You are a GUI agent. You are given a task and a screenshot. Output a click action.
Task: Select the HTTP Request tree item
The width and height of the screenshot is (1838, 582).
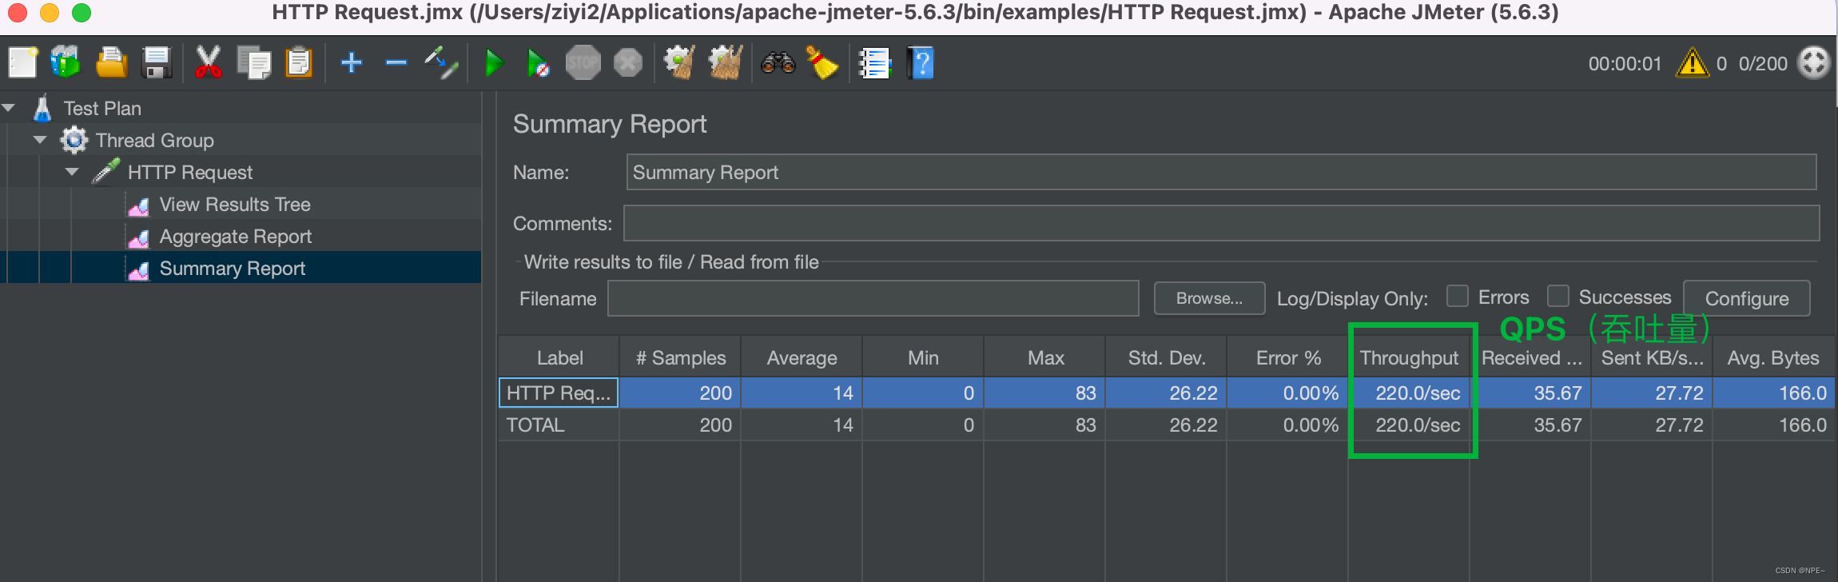(x=189, y=173)
